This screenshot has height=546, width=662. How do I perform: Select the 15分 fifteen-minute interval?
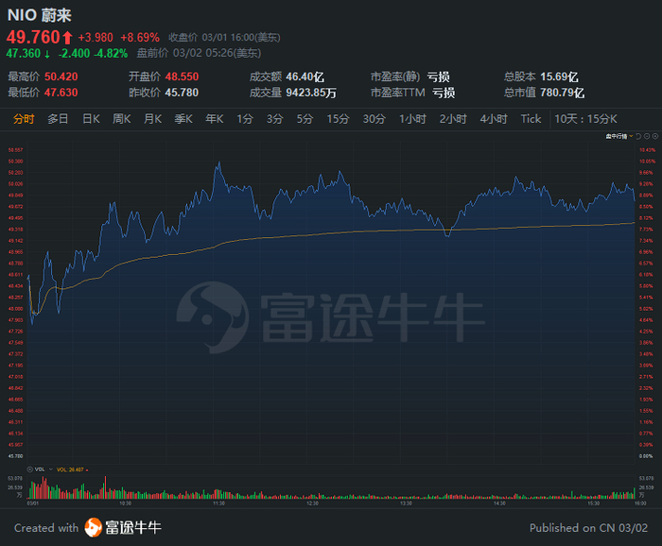pos(338,119)
